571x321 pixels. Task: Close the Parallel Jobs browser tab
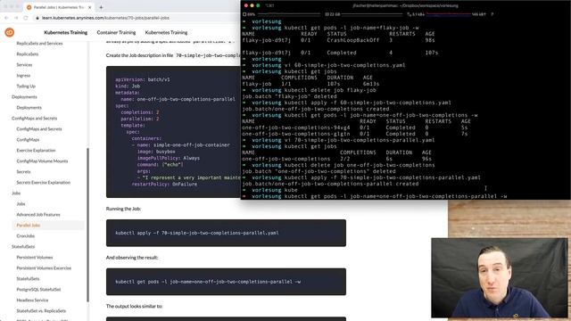tap(89, 7)
